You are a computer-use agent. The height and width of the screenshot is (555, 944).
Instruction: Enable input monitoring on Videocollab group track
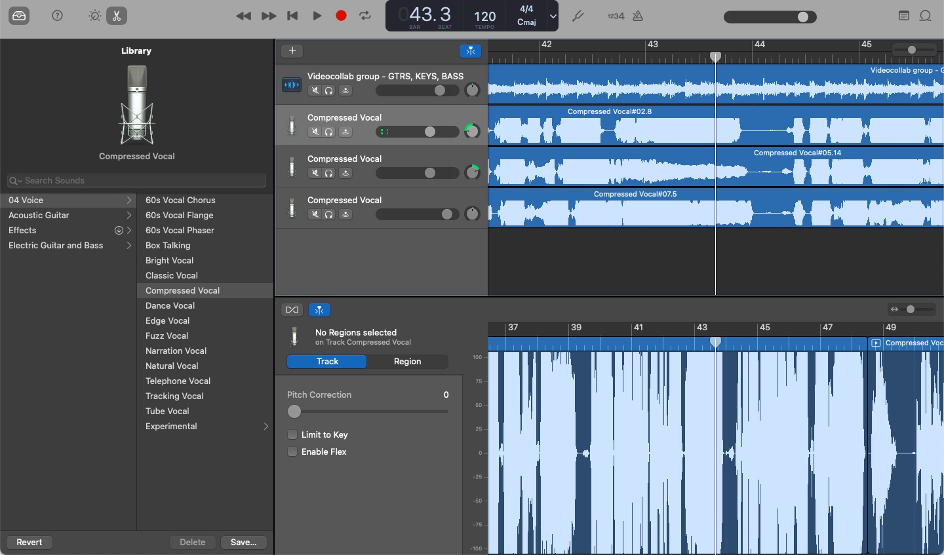(345, 90)
